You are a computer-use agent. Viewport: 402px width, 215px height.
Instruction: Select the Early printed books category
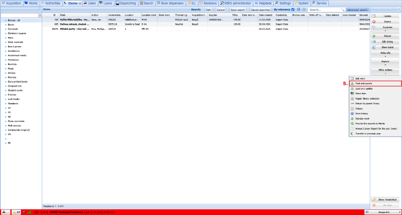point(21,82)
